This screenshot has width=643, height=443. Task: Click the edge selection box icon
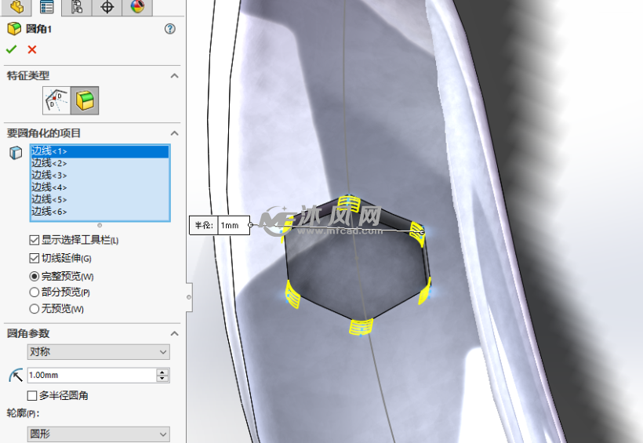16,153
